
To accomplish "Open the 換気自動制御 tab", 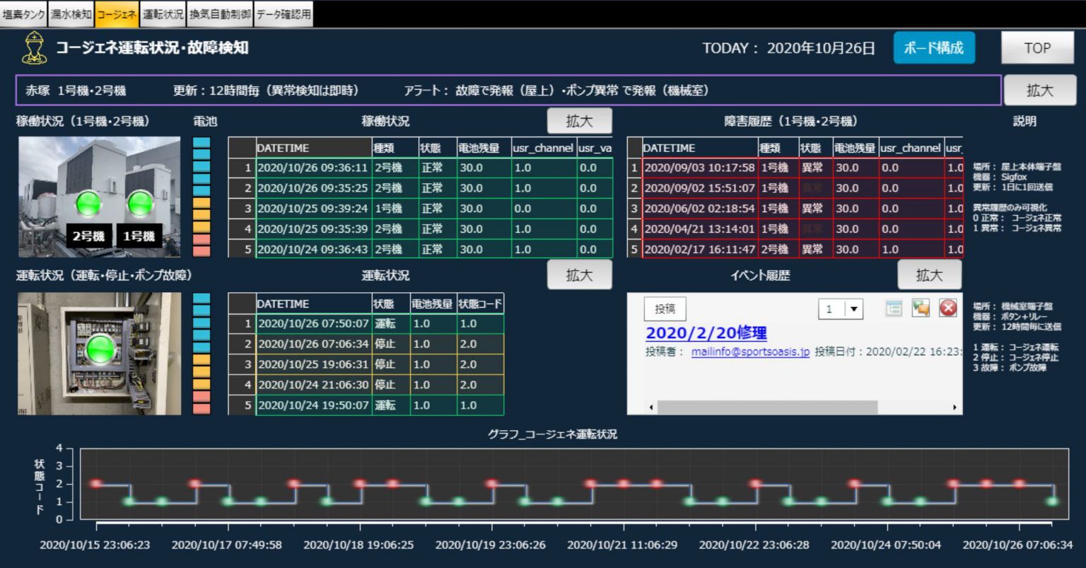I will tap(220, 14).
